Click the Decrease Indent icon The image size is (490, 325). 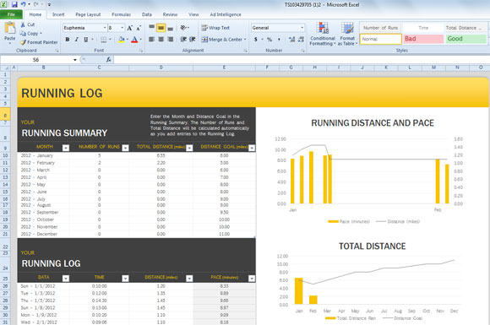tap(183, 40)
